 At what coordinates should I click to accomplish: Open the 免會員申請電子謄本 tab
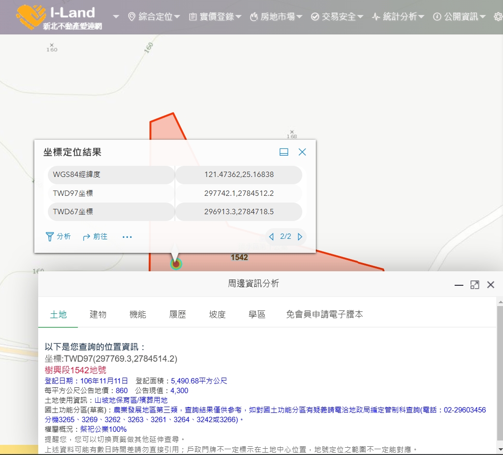[325, 314]
